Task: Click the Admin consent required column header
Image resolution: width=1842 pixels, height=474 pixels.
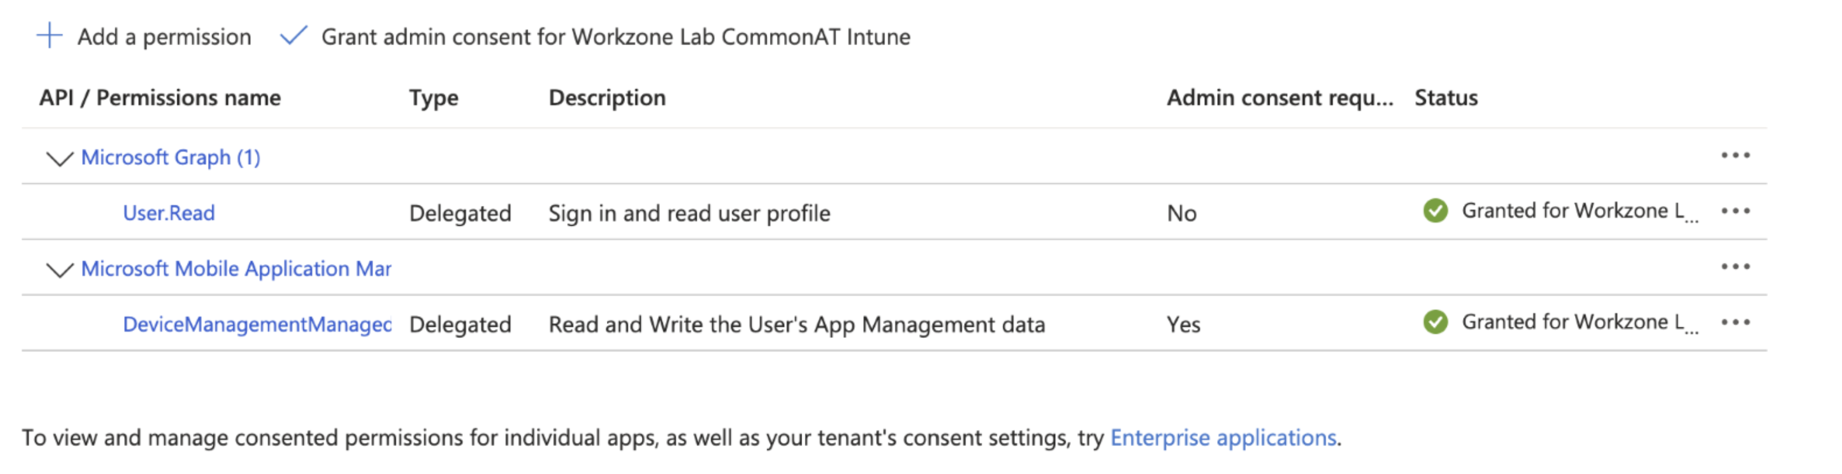Action: tap(1279, 98)
